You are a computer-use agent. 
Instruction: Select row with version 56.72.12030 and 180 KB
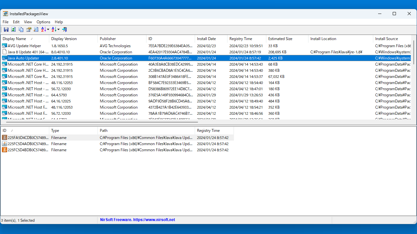(x=206, y=89)
